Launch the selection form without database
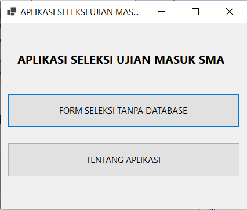Viewport: 247px width, 210px height. [124, 111]
